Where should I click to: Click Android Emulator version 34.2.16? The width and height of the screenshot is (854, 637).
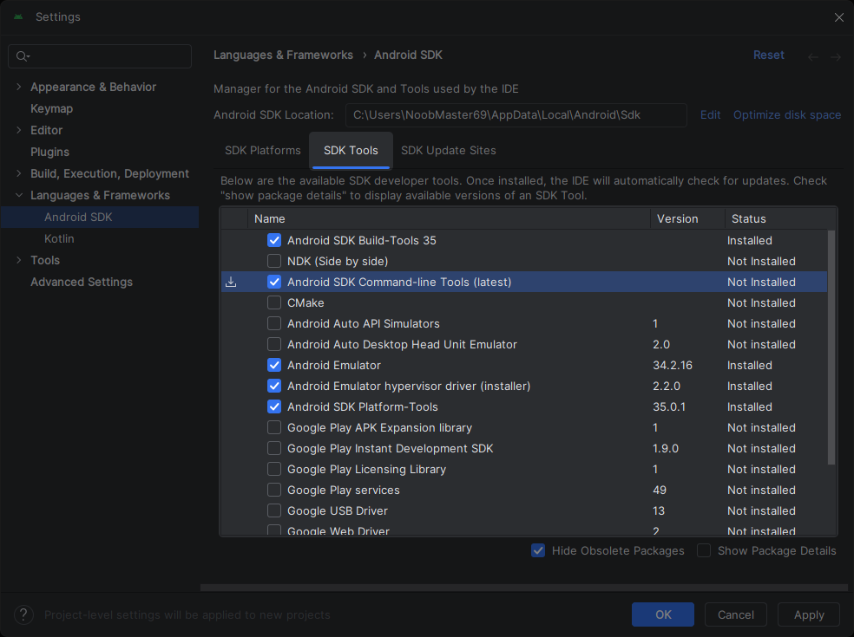click(x=673, y=365)
